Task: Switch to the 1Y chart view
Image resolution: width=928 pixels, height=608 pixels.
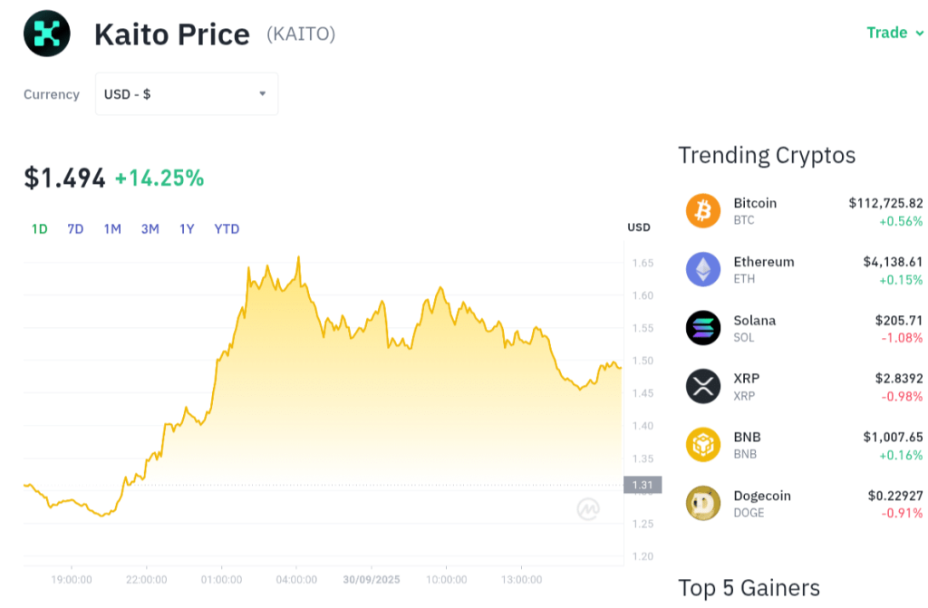Action: [186, 228]
